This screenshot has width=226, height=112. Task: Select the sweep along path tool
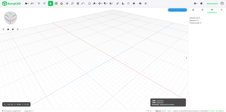[x=72, y=3]
